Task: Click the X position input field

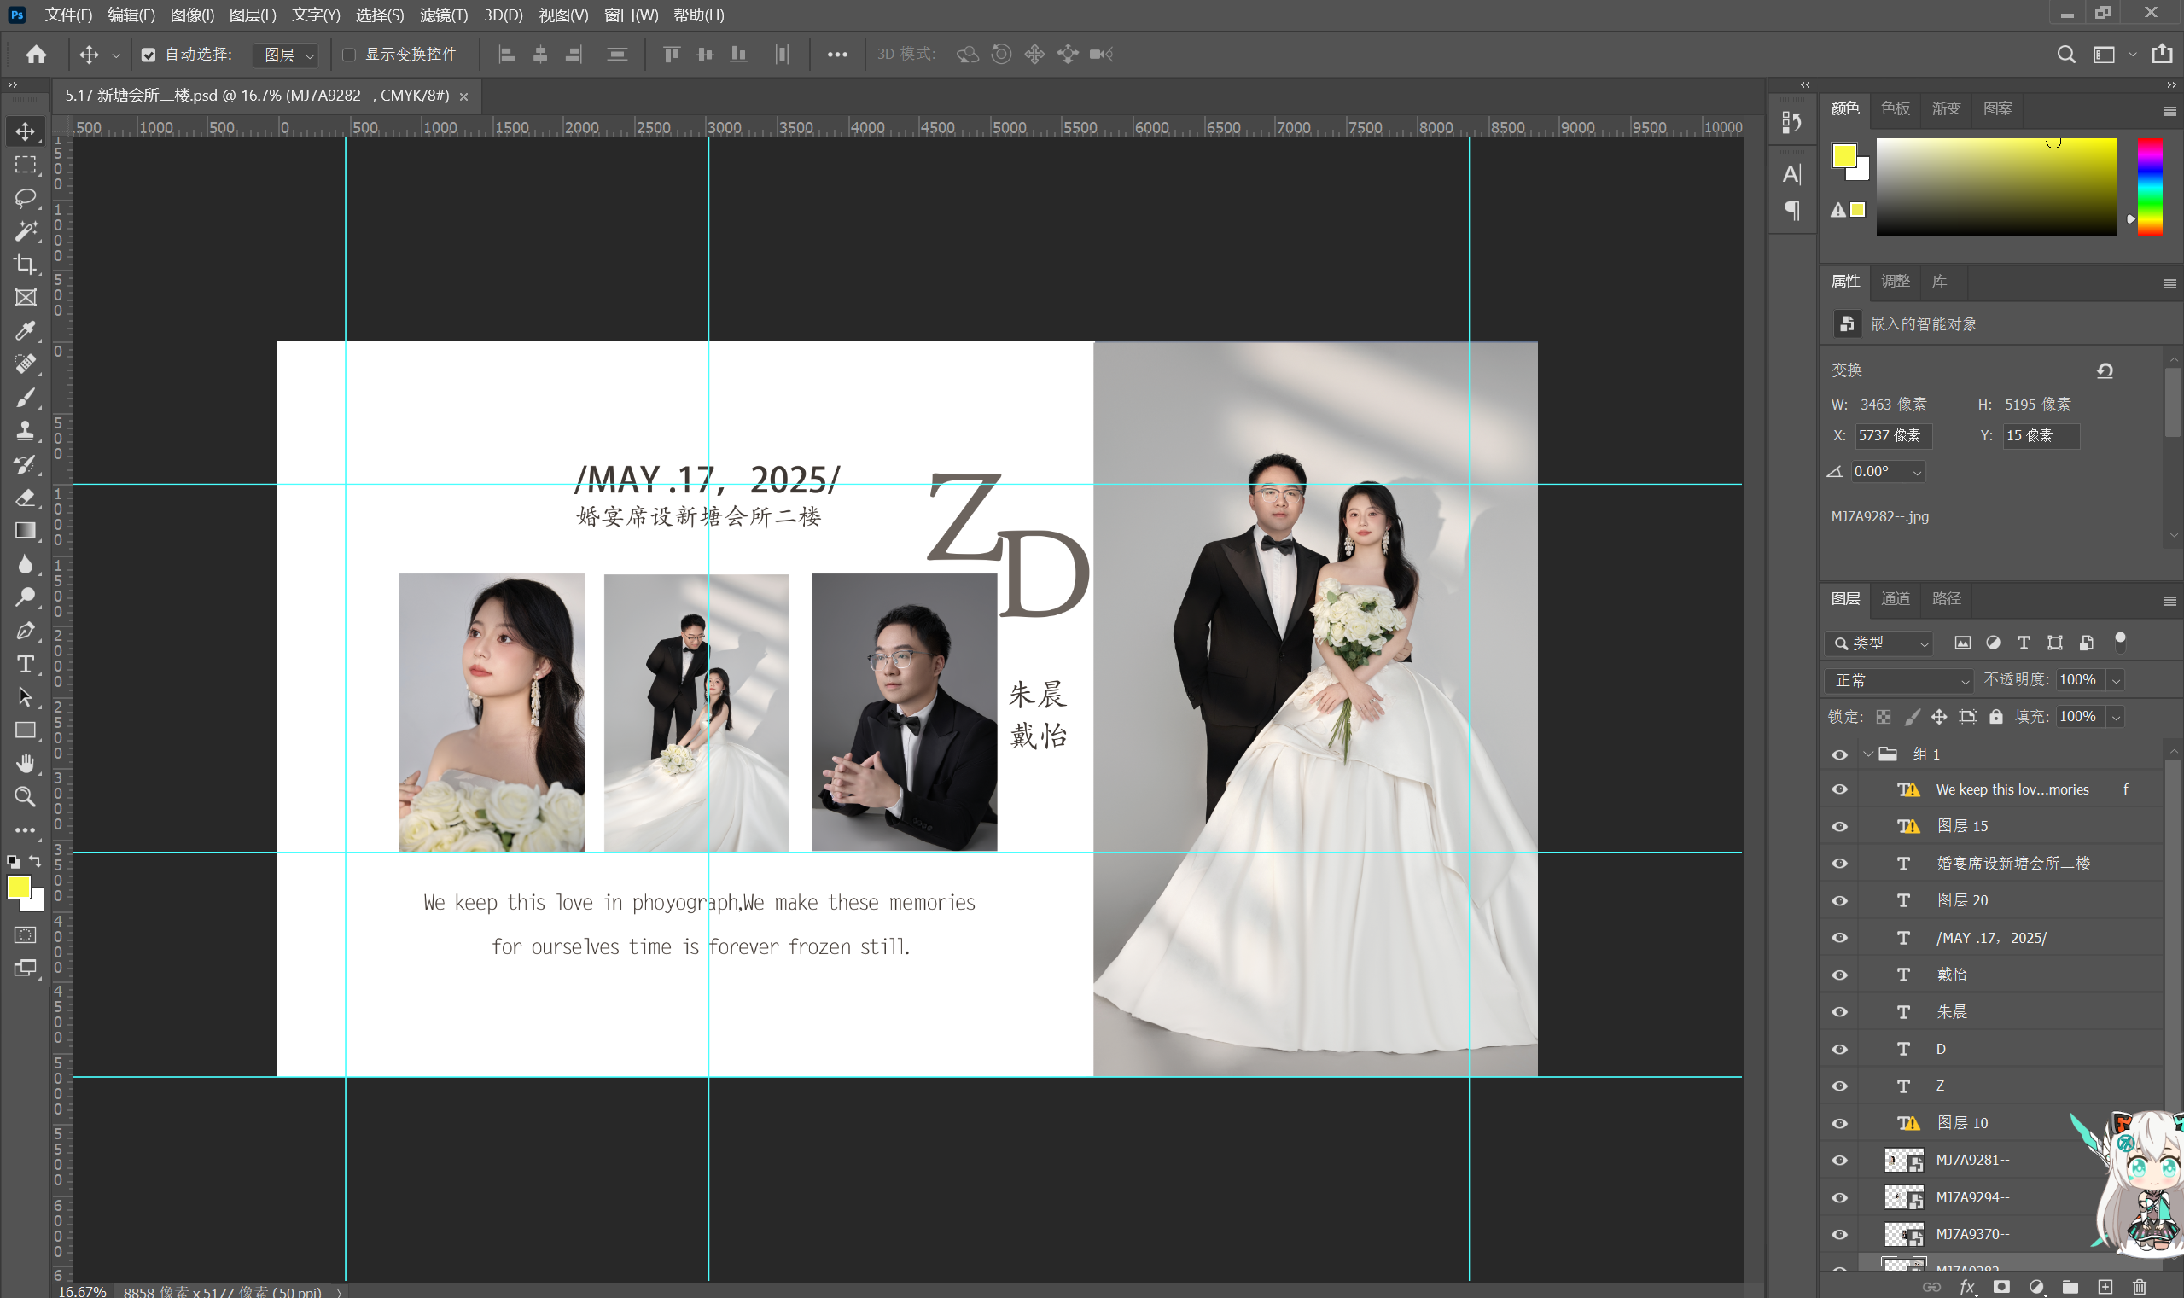Action: [1893, 435]
